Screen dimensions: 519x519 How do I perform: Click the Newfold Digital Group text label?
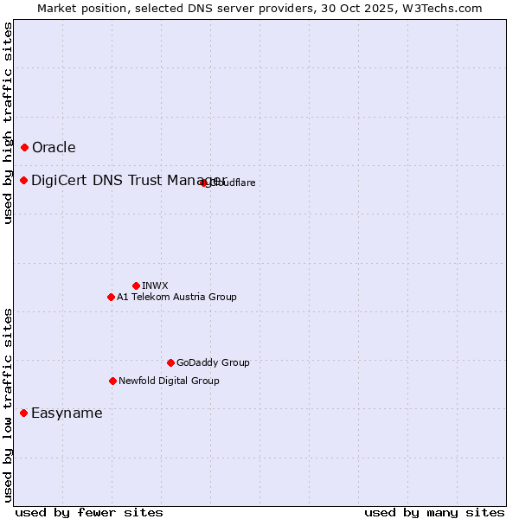pos(169,381)
